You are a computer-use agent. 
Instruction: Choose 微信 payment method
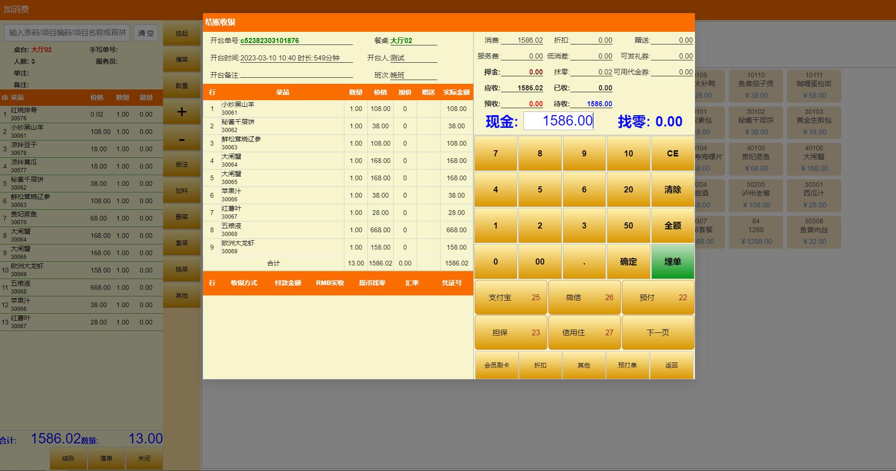(584, 297)
